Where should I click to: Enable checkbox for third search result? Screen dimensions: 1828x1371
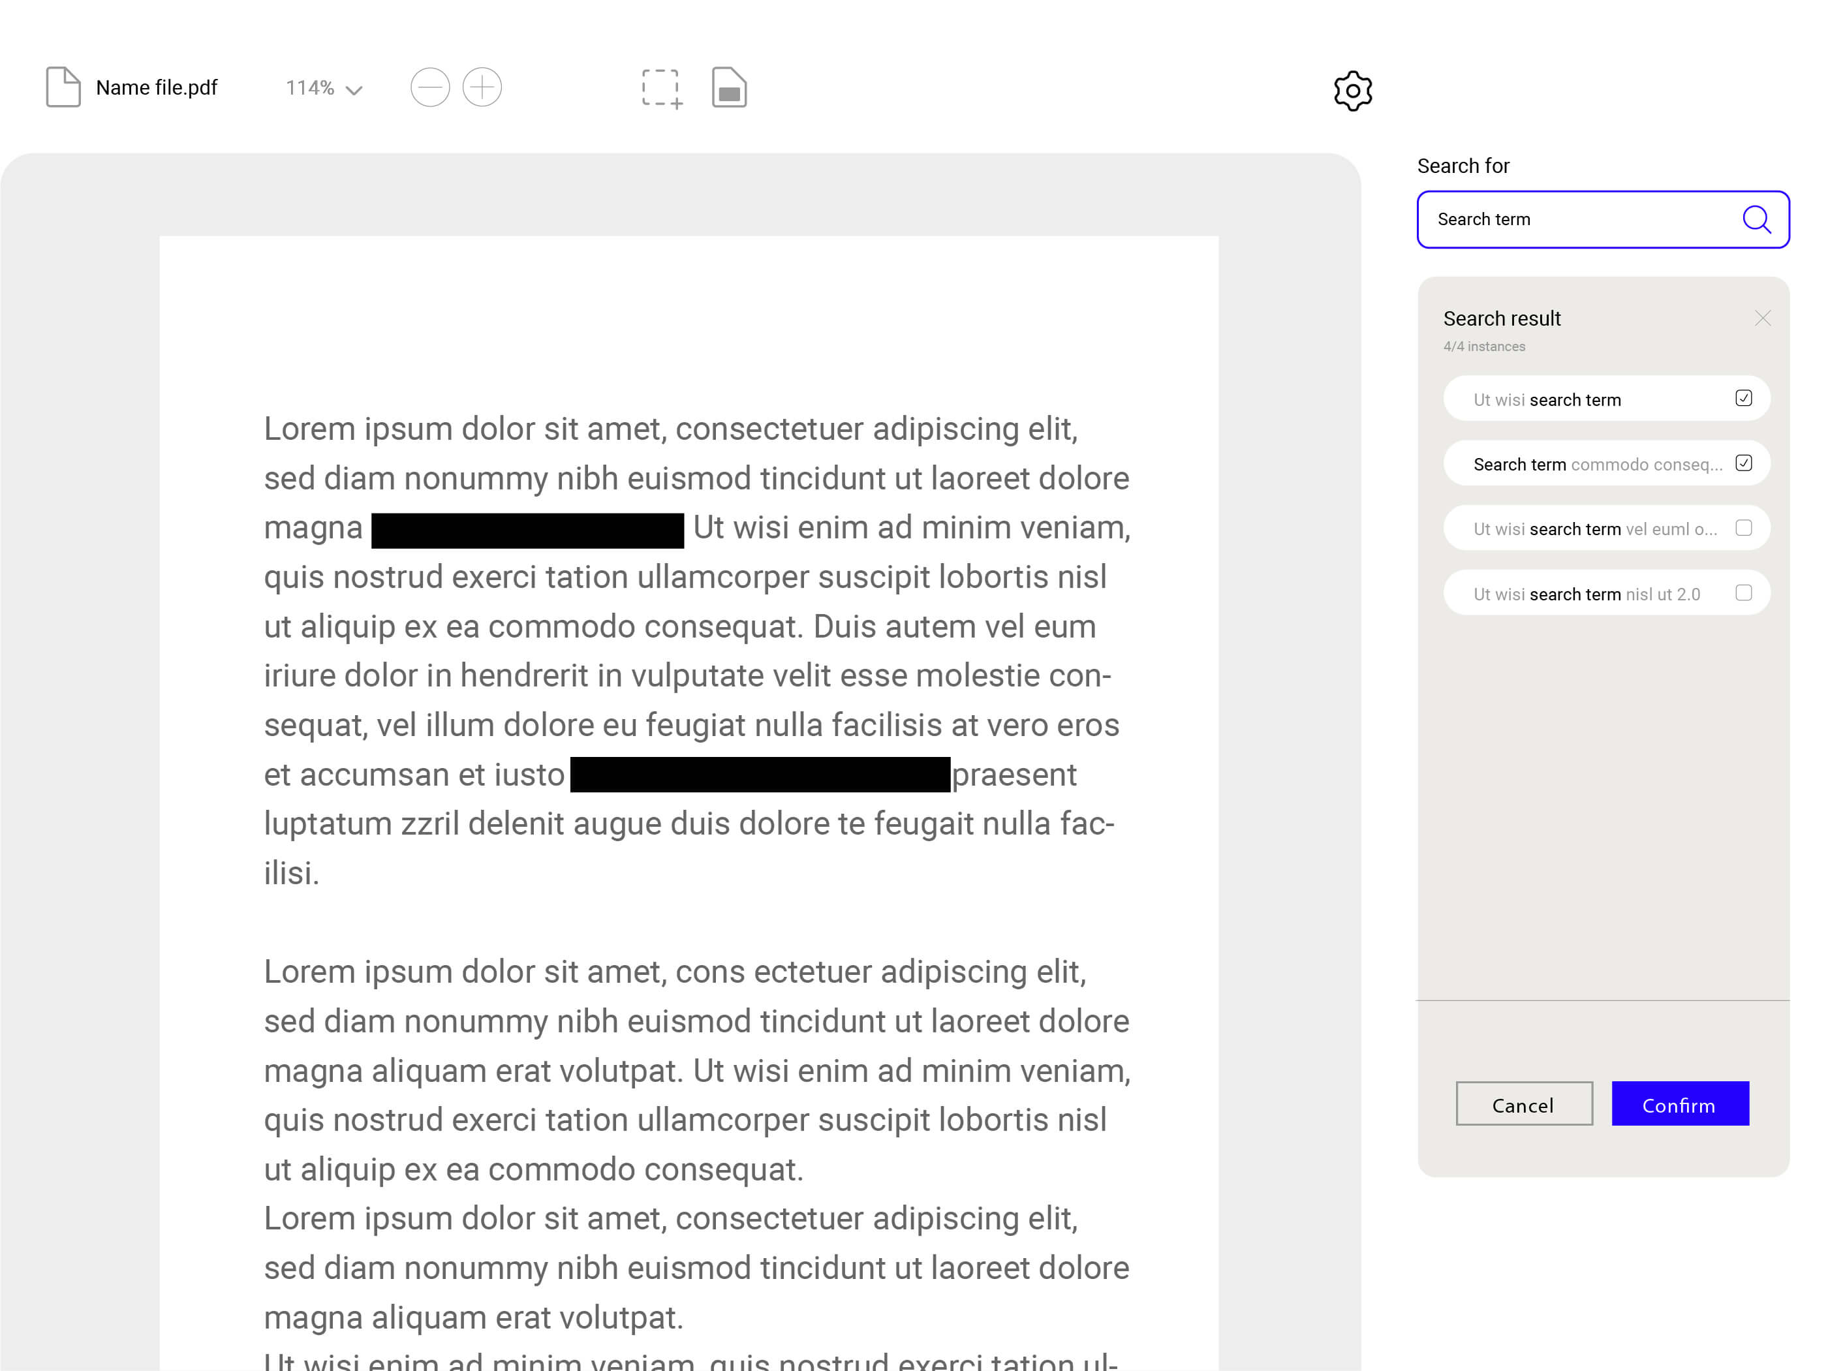(1743, 529)
